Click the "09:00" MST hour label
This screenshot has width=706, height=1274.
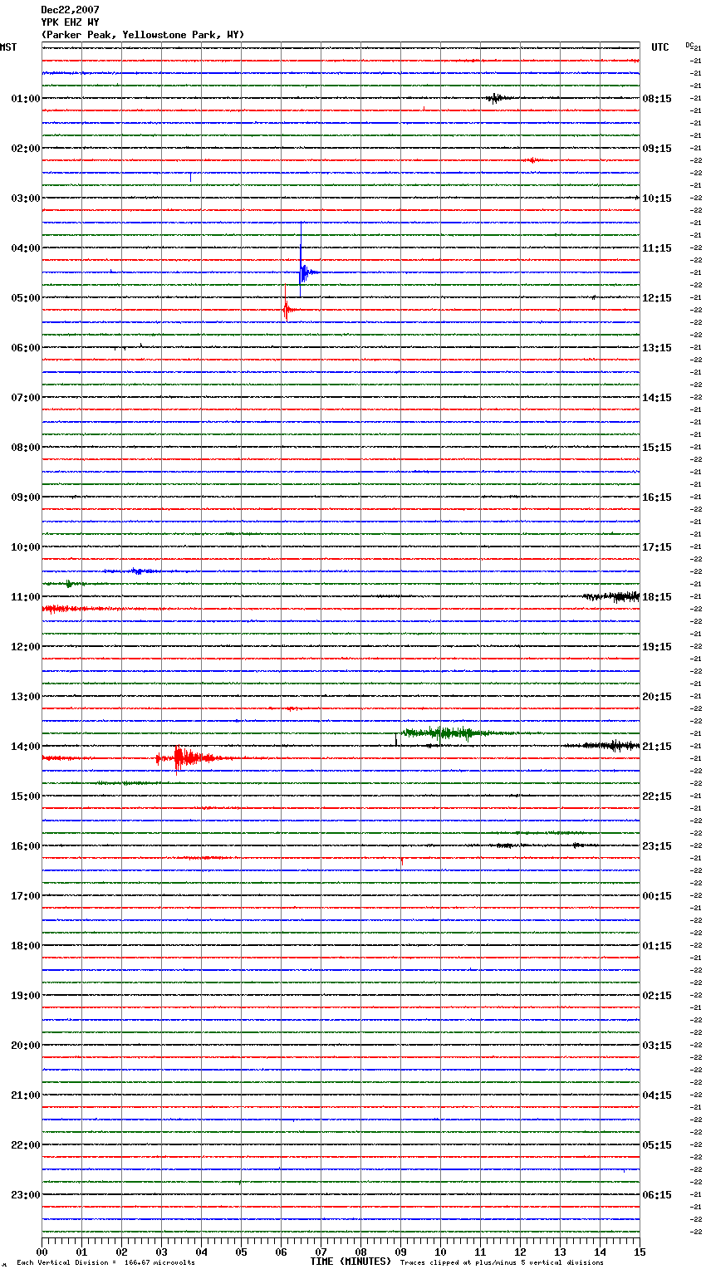coord(26,497)
